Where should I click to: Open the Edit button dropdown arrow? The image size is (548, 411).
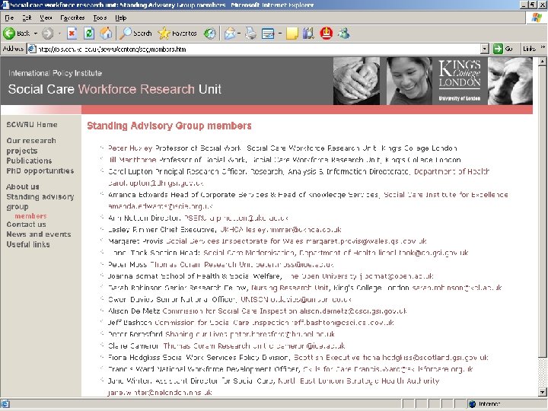pos(280,33)
